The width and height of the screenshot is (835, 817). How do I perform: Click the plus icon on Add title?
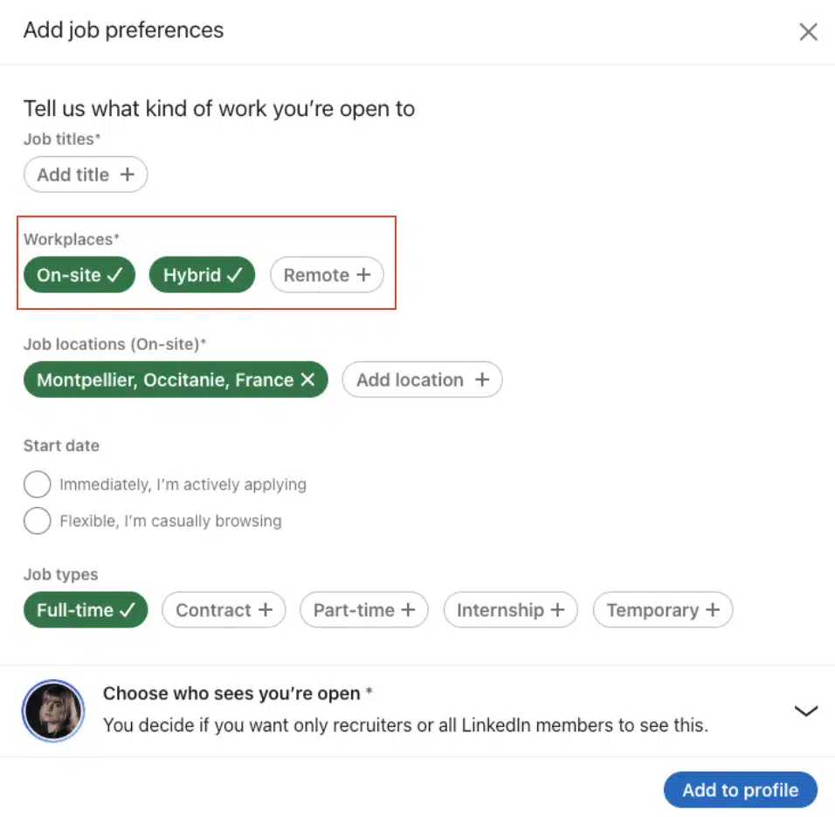128,175
